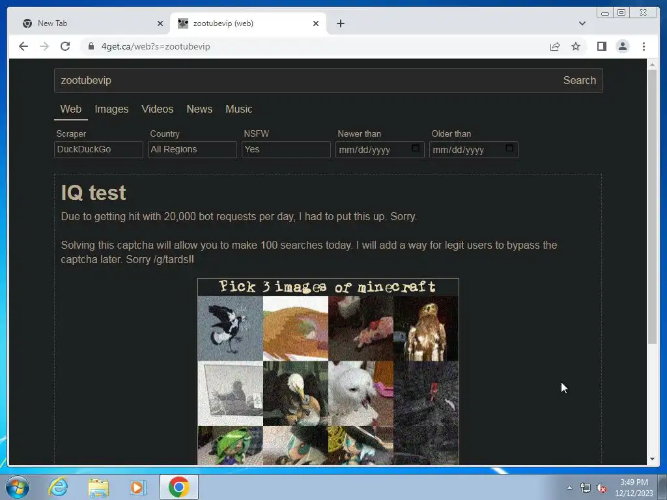The height and width of the screenshot is (500, 667).
Task: Select the bald eagle captcha image
Action: [x=296, y=393]
